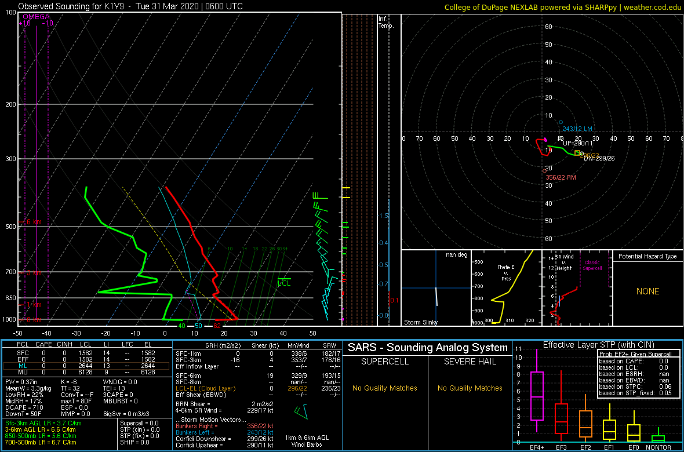This screenshot has width=684, height=452.
Task: Click the 'Potential Hazard Type' heading
Action: tap(647, 257)
